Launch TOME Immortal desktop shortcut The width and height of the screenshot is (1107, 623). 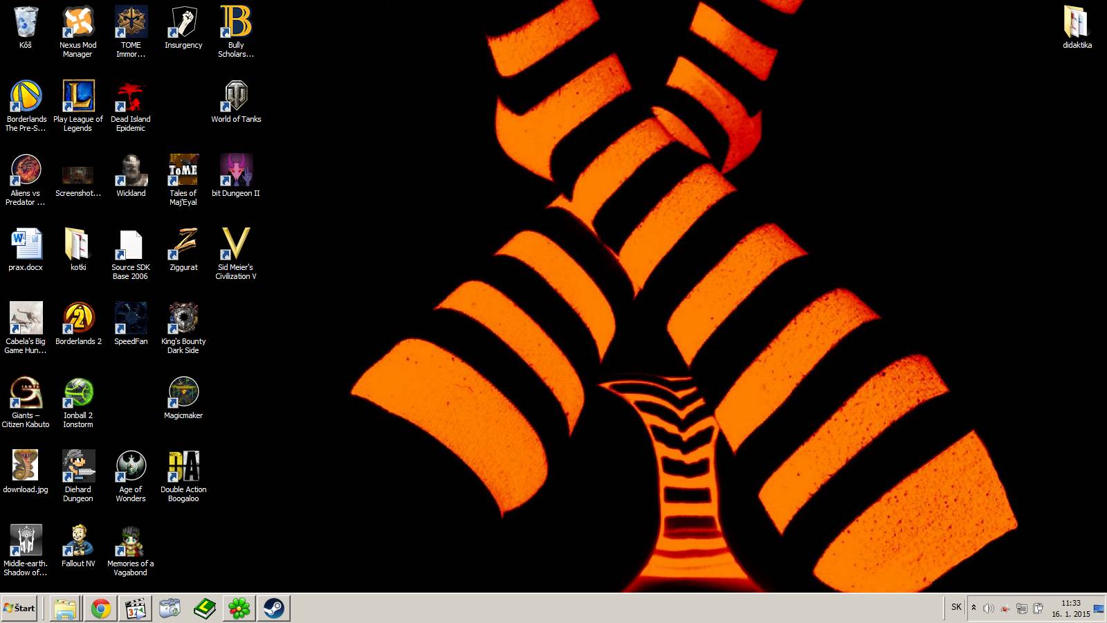pos(131,32)
